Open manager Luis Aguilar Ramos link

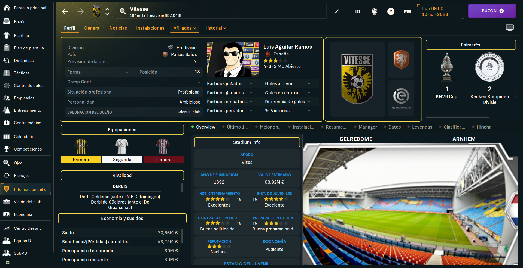click(288, 47)
